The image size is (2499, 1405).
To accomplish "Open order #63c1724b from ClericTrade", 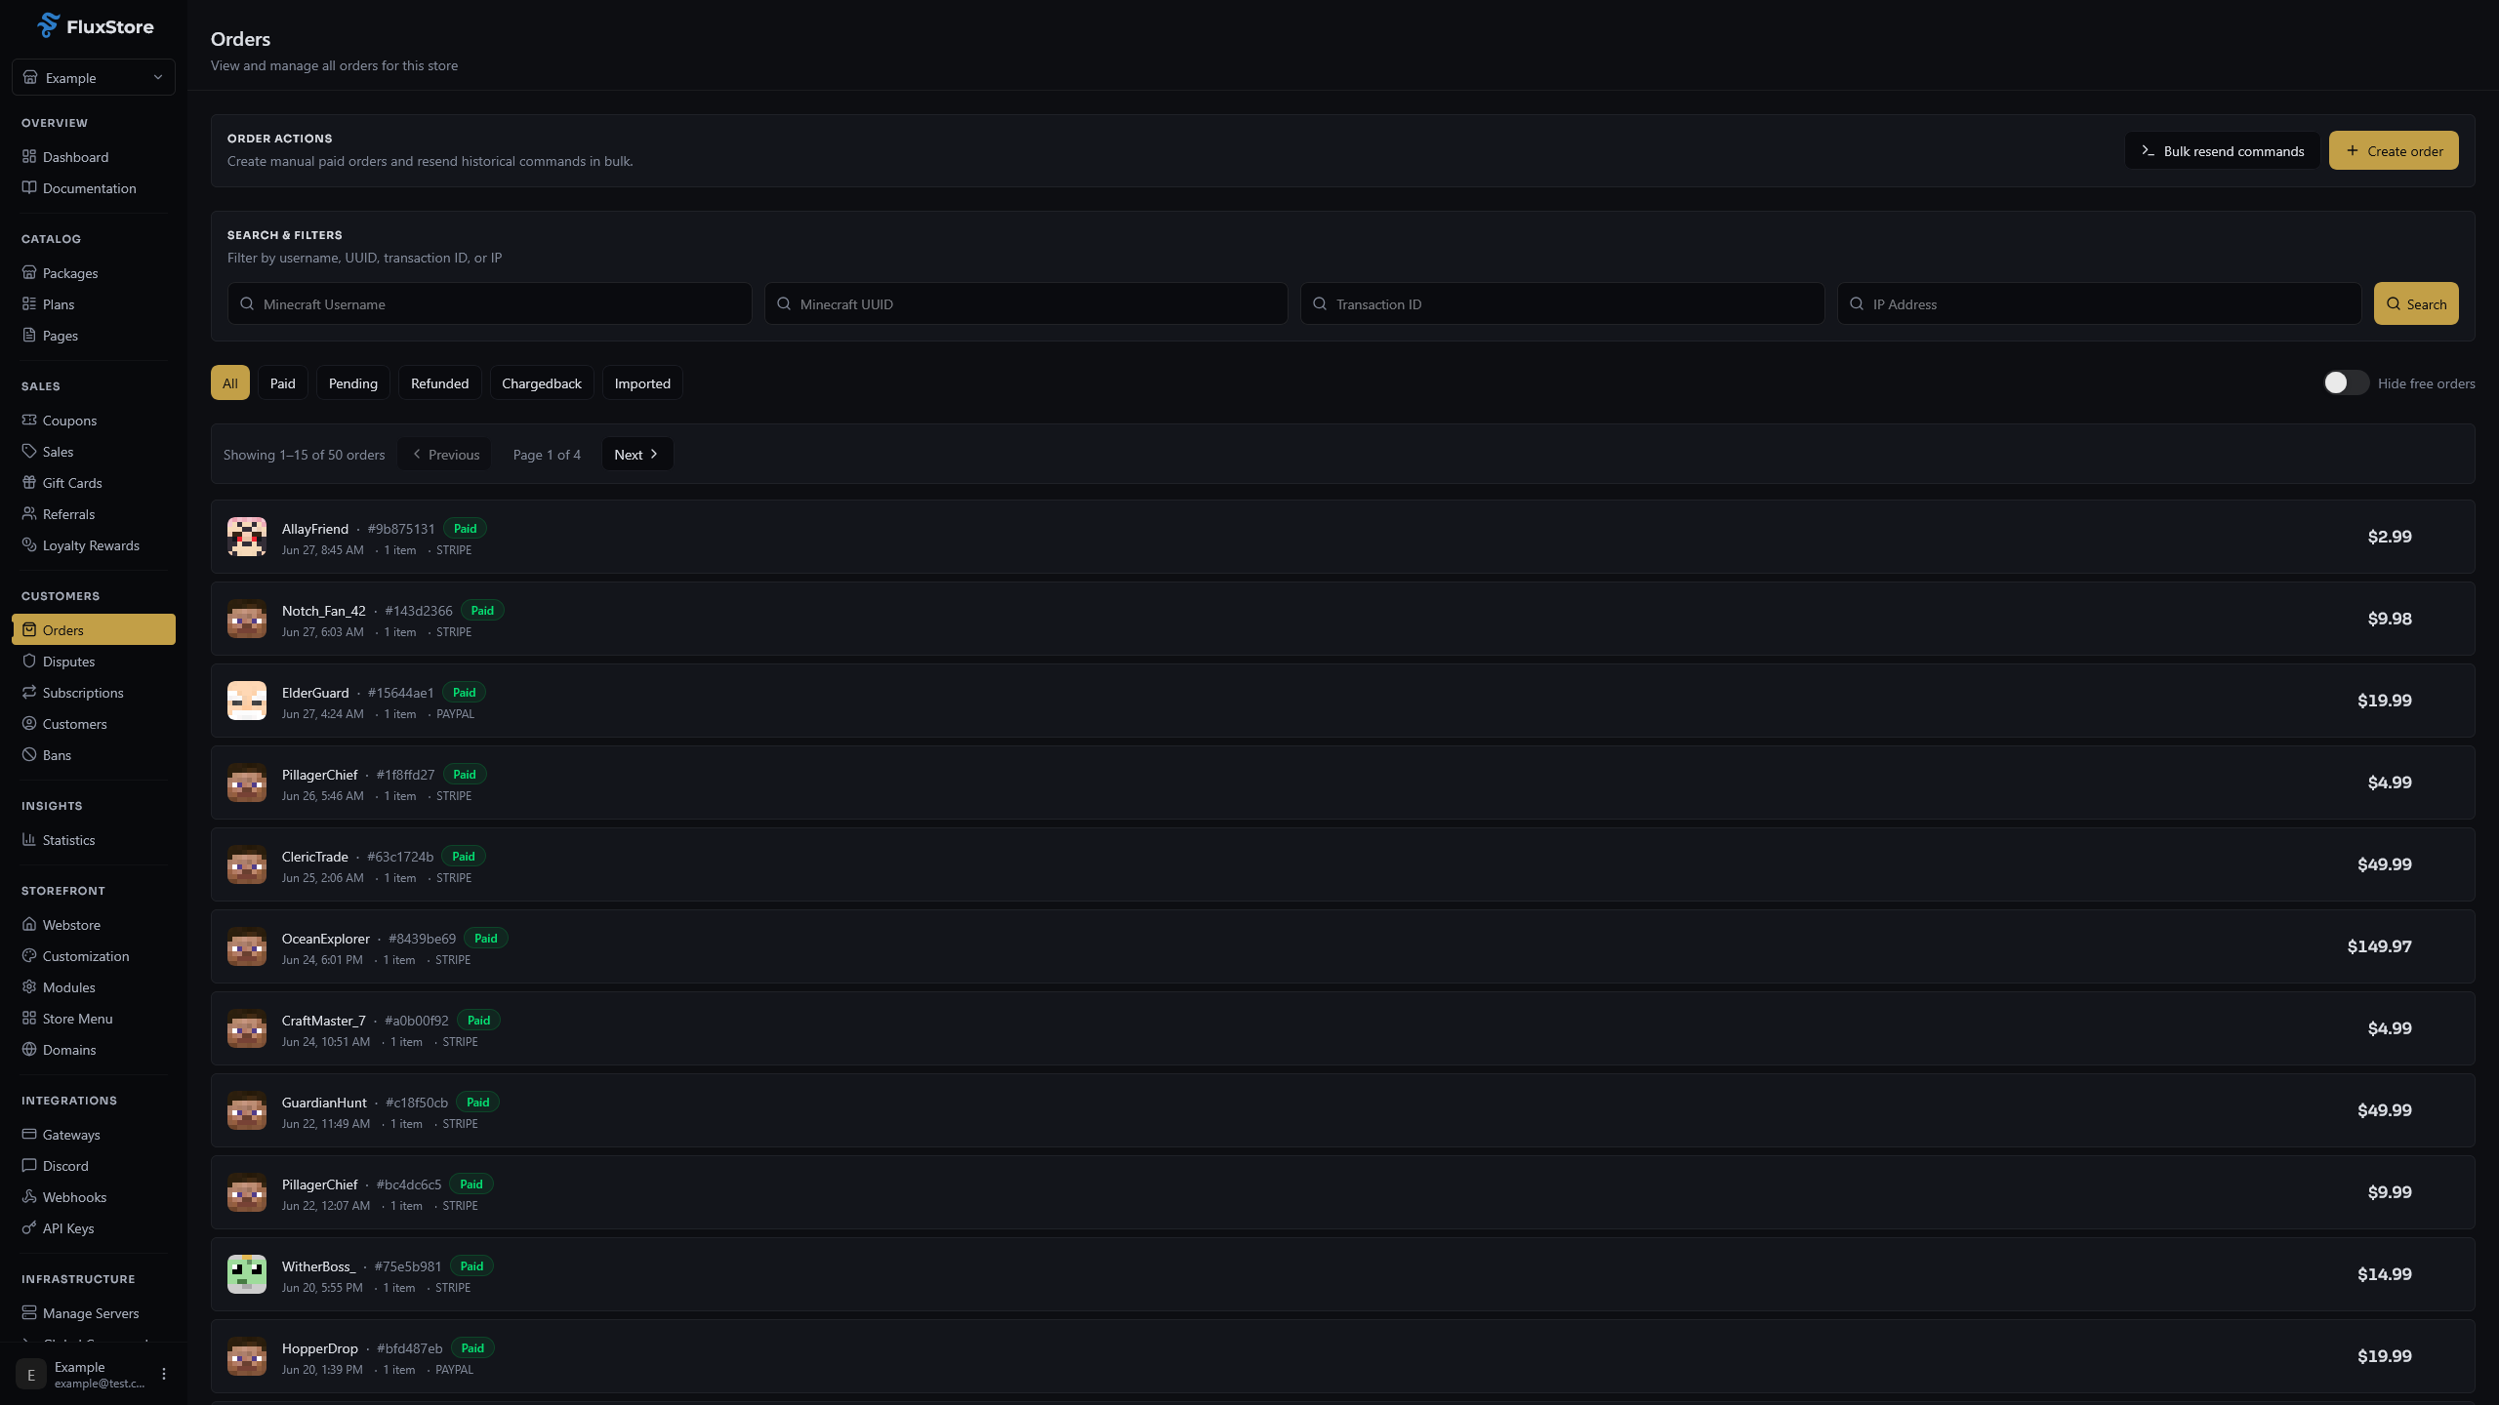I will pos(1342,864).
